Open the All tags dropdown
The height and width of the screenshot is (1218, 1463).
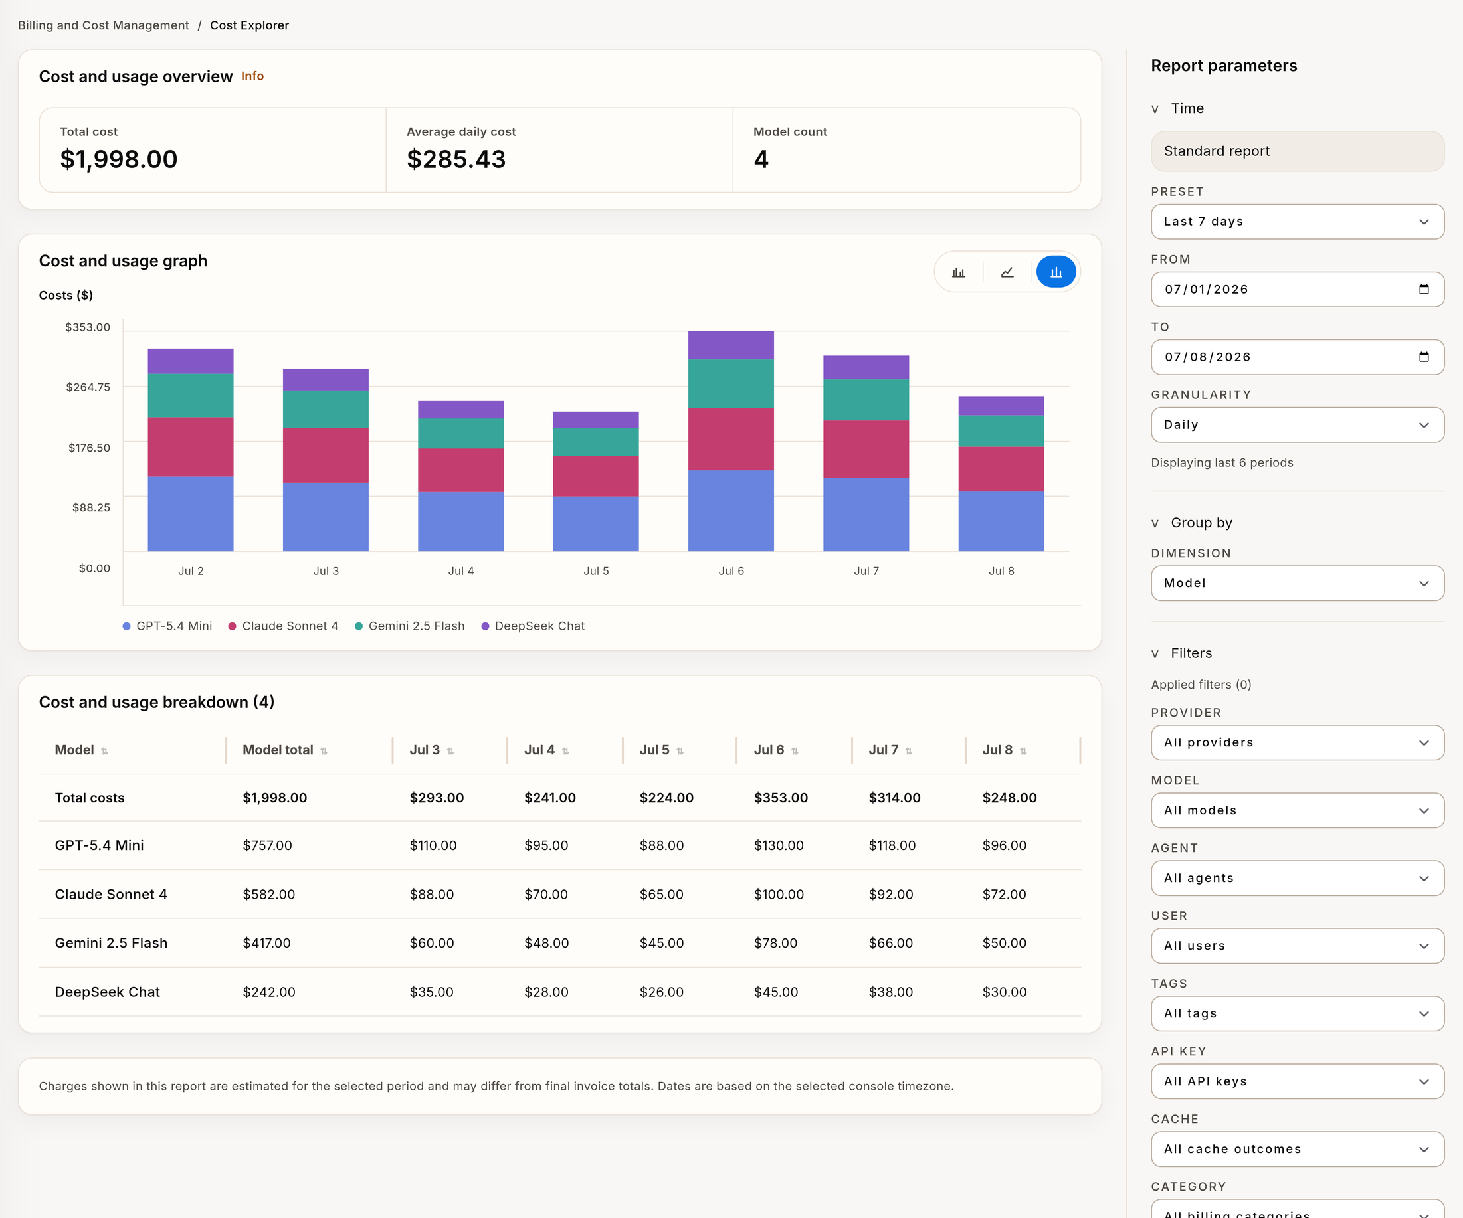1297,1013
